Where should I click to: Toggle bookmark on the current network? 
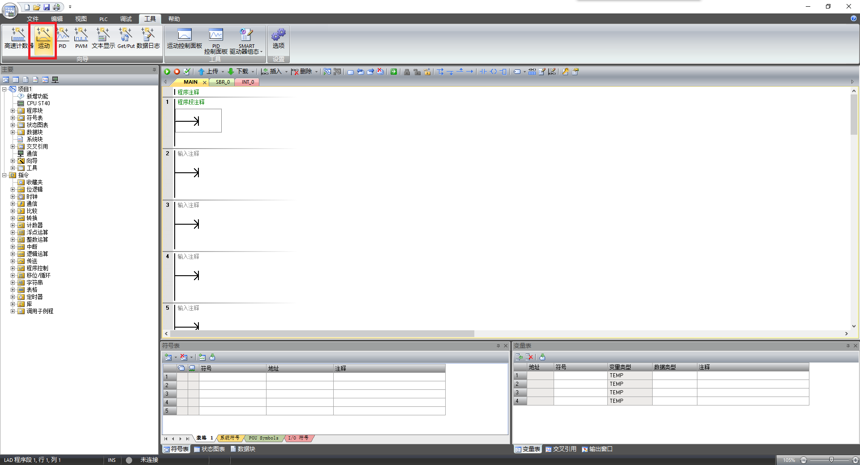[x=350, y=72]
